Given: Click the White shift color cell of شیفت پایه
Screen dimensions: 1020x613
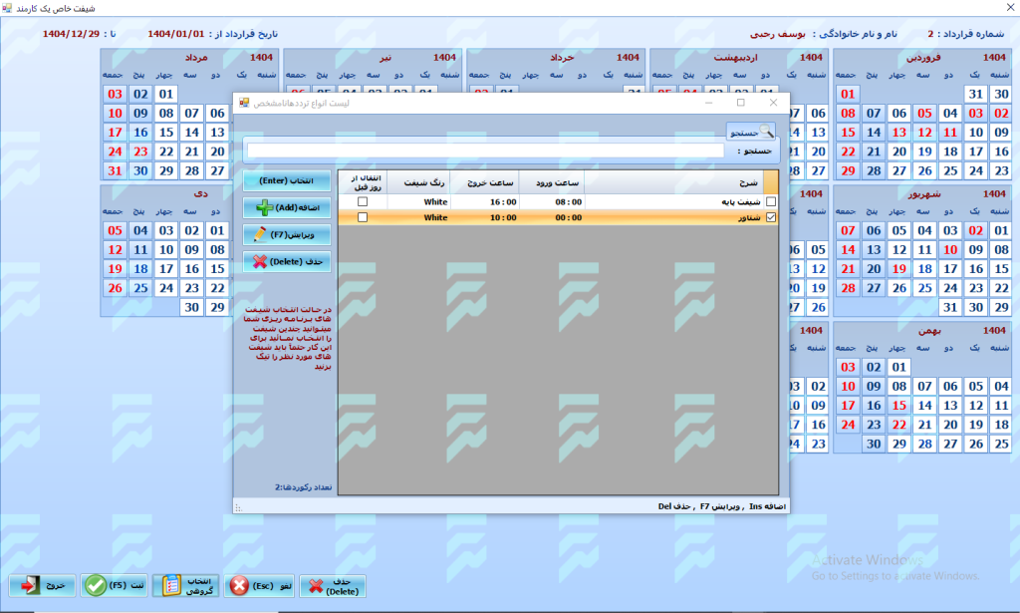Looking at the screenshot, I should 418,202.
